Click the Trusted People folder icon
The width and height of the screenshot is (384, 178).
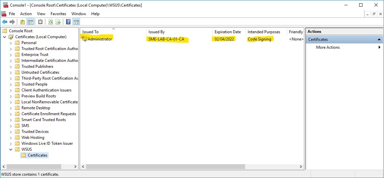tap(17, 84)
